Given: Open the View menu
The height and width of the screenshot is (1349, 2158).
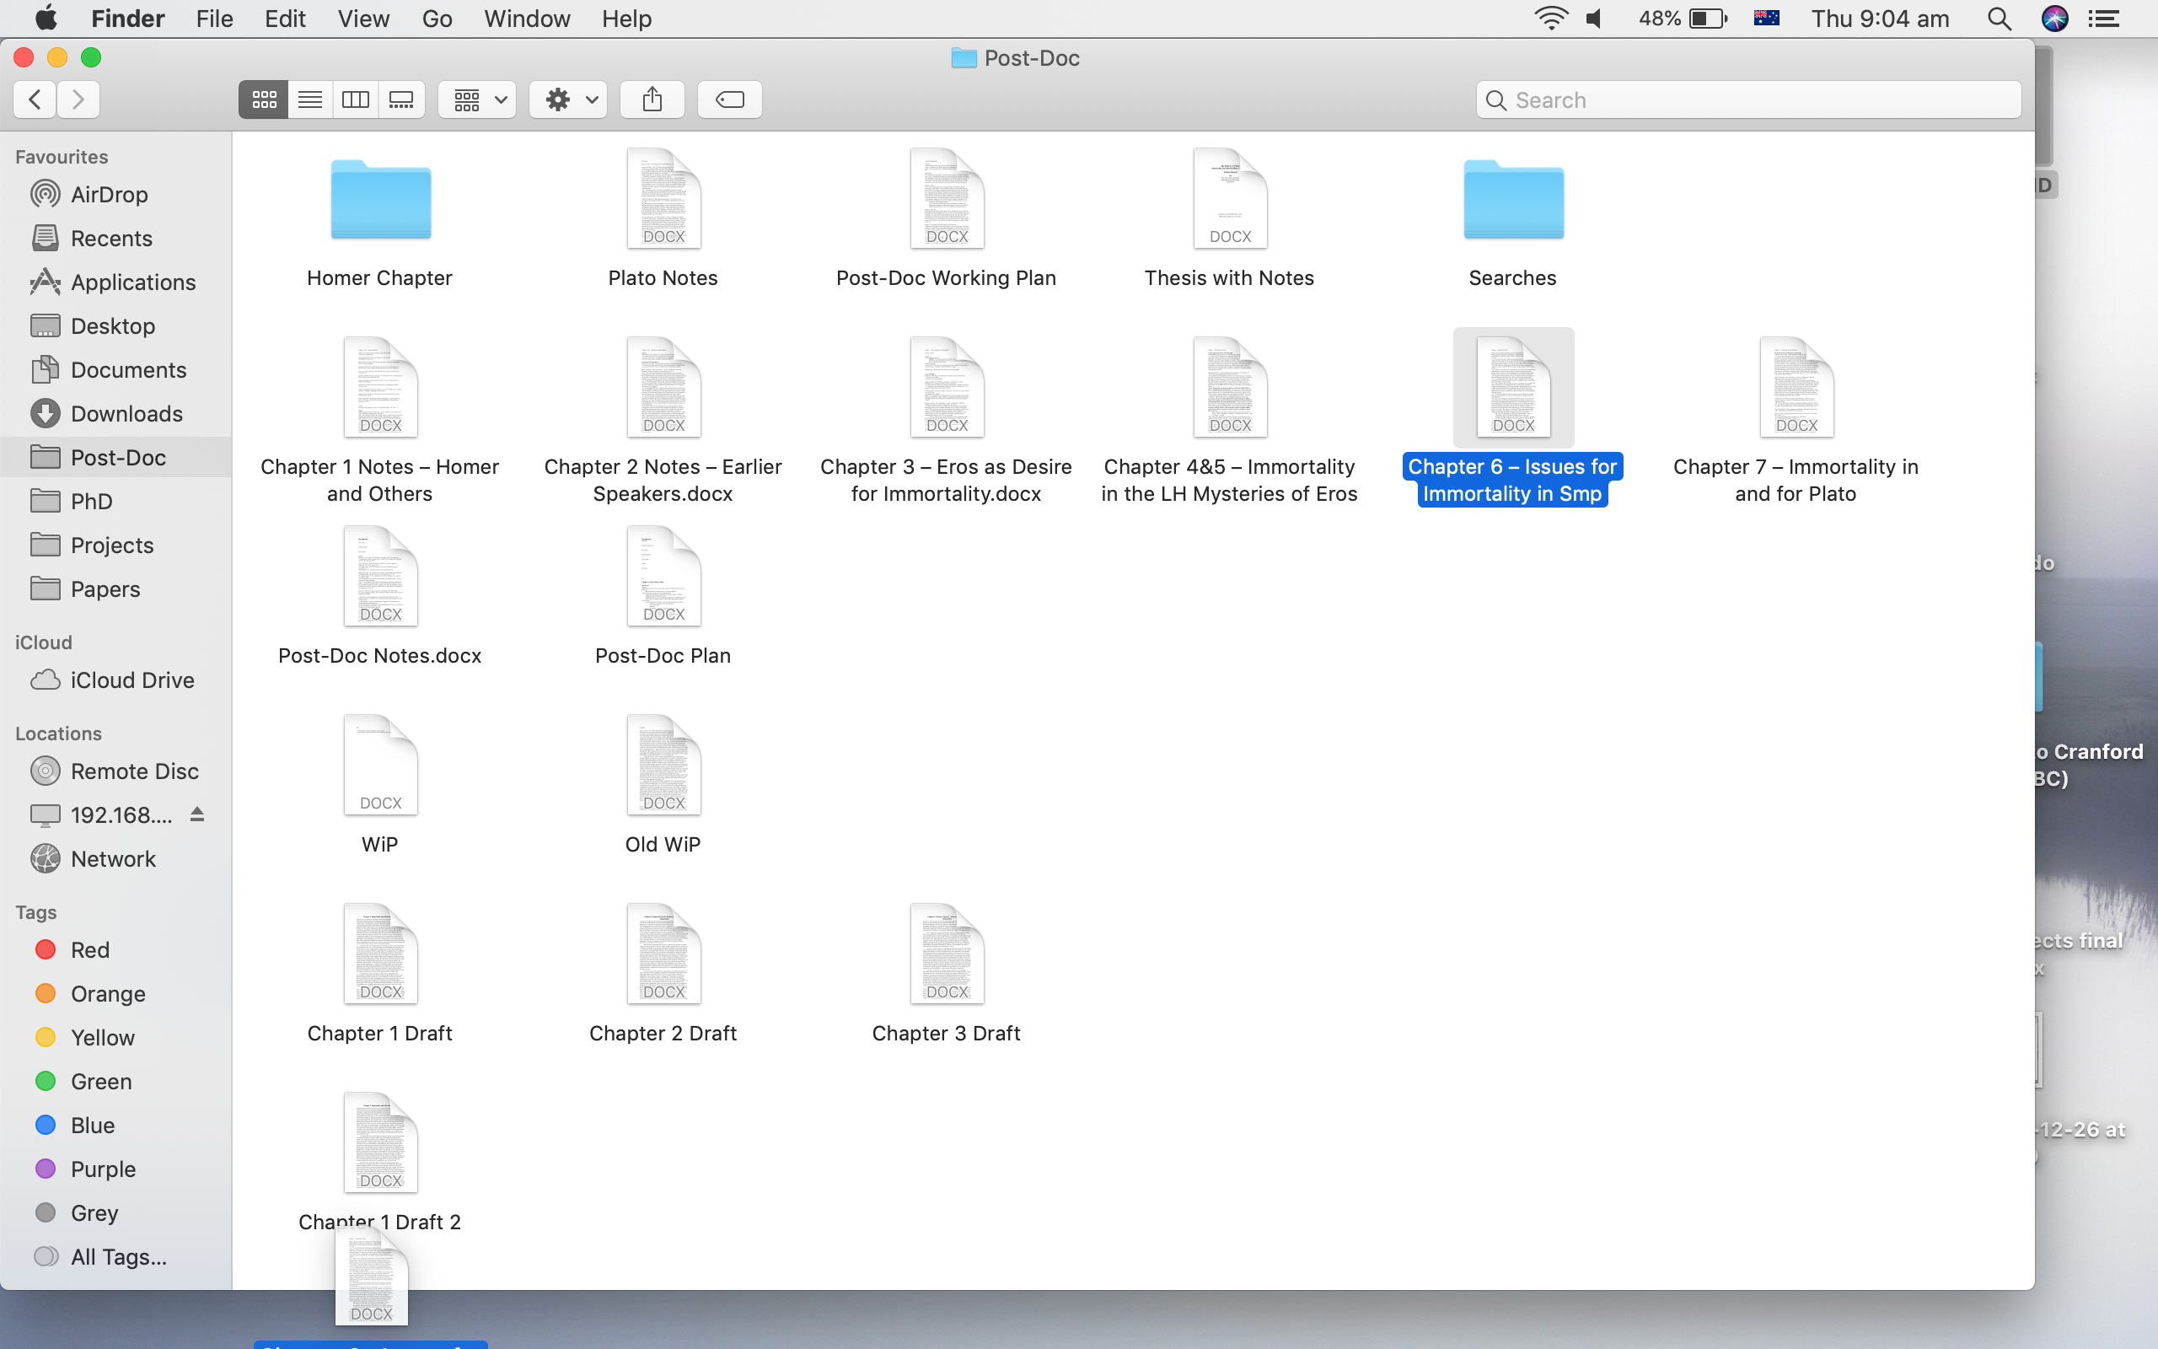Looking at the screenshot, I should point(363,19).
